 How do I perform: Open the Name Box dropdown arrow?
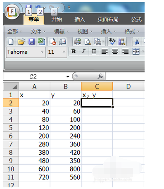point(68,77)
